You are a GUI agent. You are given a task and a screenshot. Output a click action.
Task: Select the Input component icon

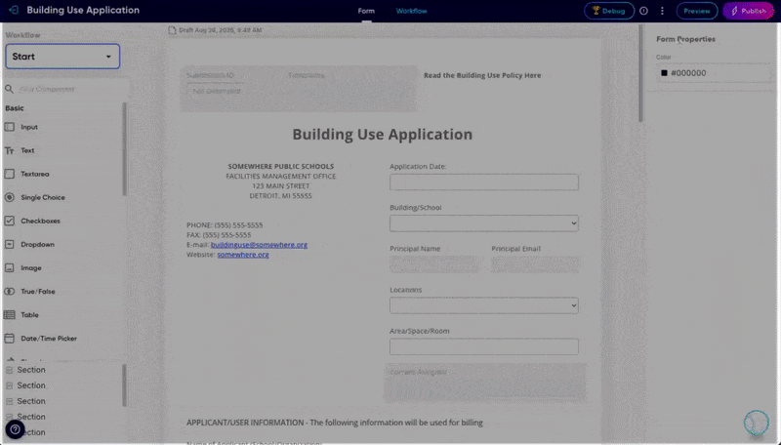(10, 127)
